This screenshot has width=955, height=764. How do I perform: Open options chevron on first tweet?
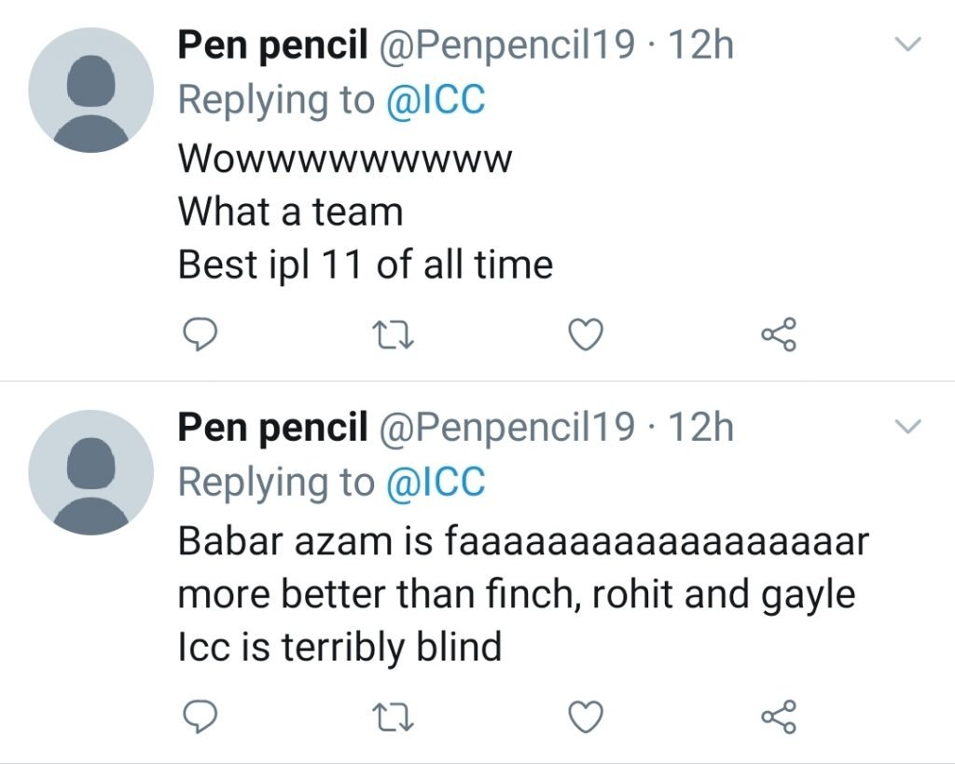pos(907,44)
